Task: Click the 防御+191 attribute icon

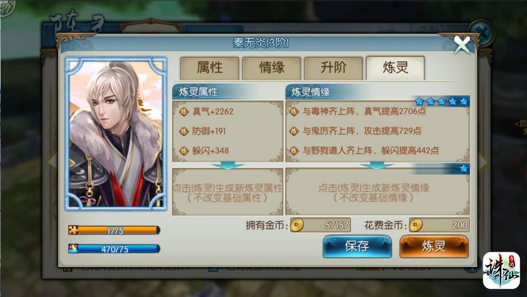Action: point(184,131)
